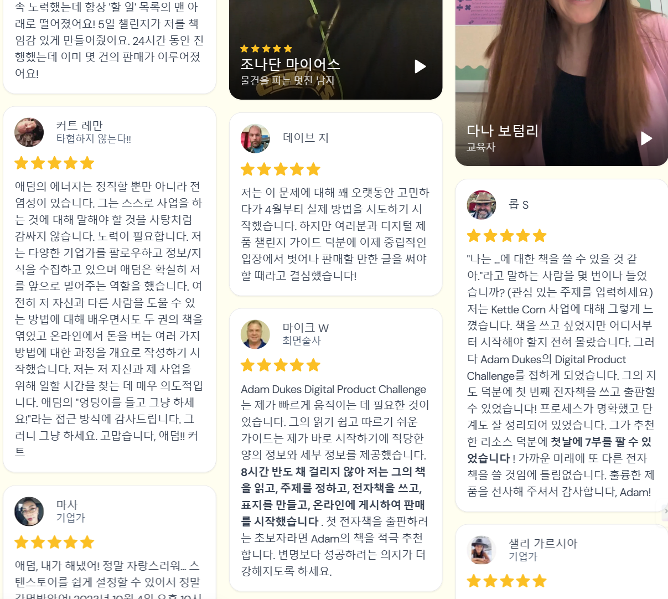Click 커트 레만's profile avatar
The width and height of the screenshot is (668, 599).
point(29,132)
